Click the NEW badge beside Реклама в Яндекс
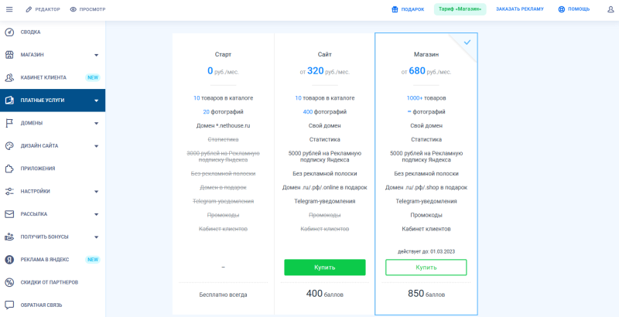This screenshot has height=317, width=619. click(93, 260)
